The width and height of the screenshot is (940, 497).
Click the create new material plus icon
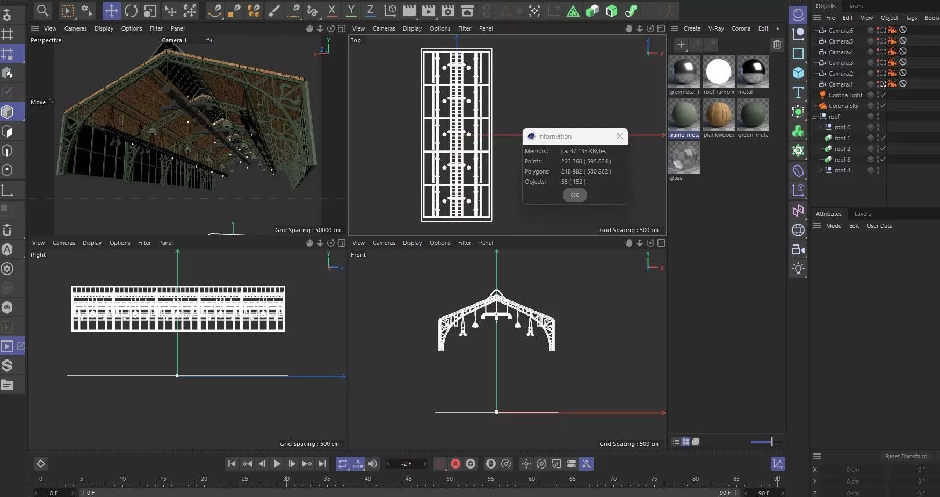[681, 45]
